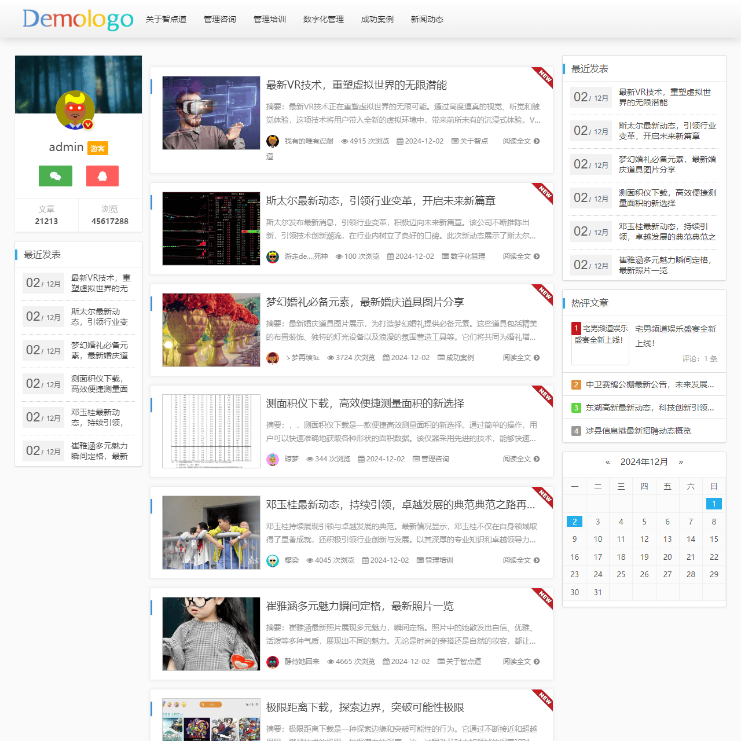Open 管理咨询 navigation menu

tap(220, 19)
